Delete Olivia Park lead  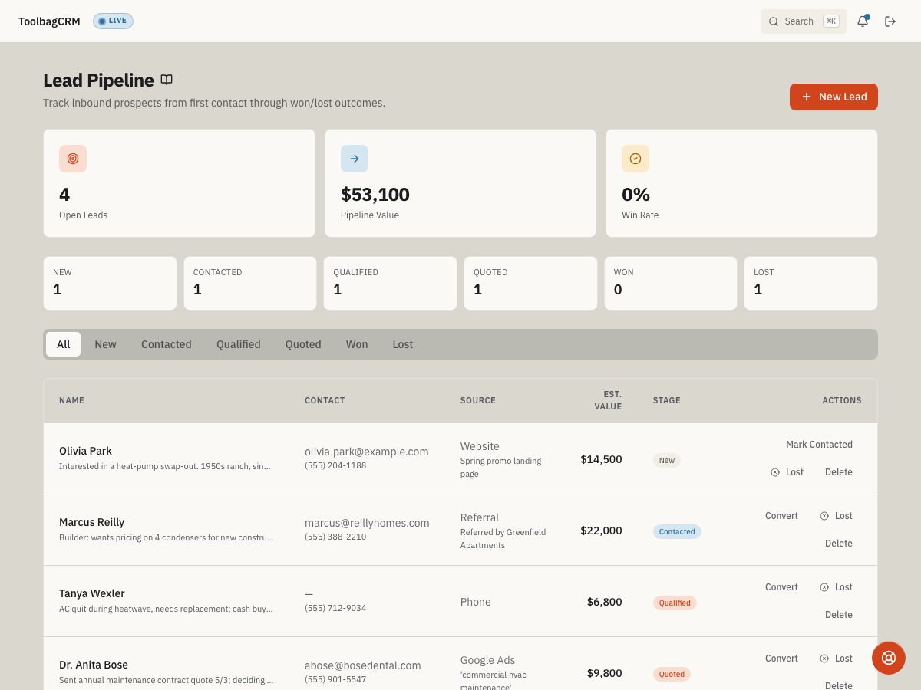click(x=839, y=472)
